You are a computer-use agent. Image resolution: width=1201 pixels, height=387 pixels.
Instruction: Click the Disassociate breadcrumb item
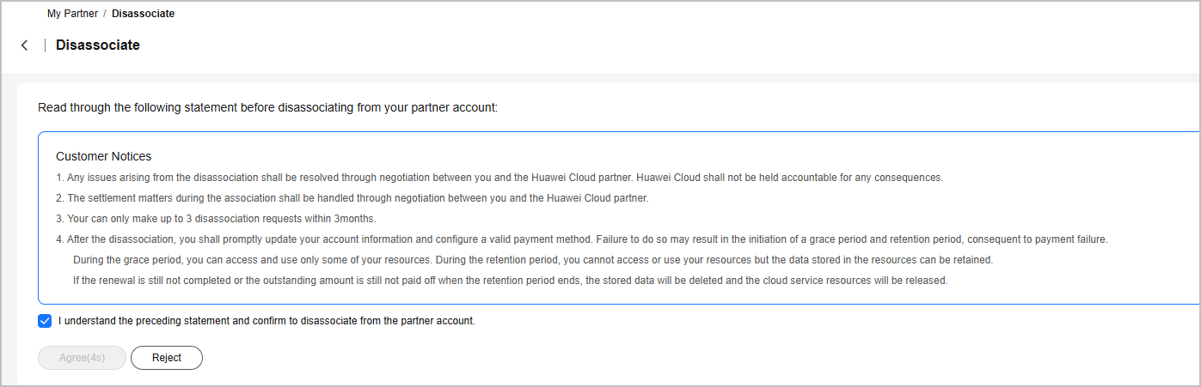143,14
